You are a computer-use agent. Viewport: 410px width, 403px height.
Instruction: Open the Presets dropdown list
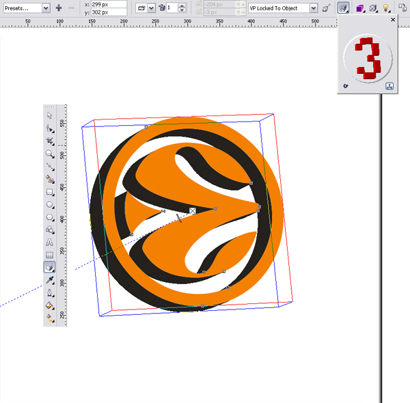(46, 8)
